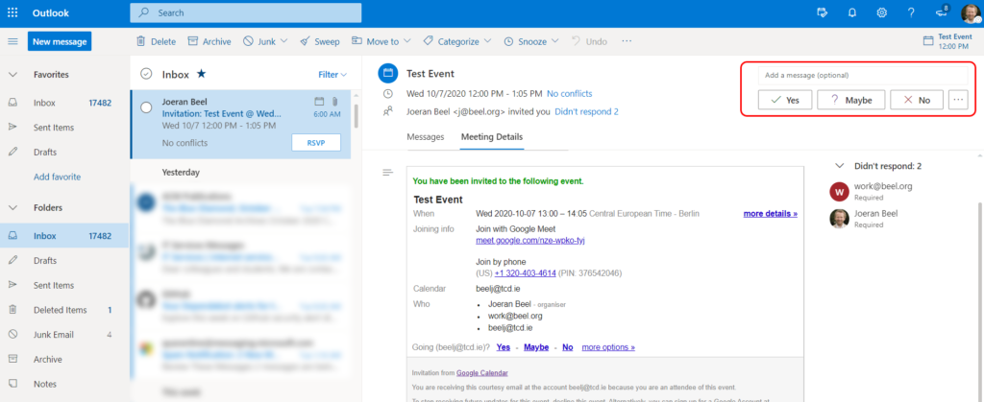Open the app launcher waffle icon

pos(12,12)
